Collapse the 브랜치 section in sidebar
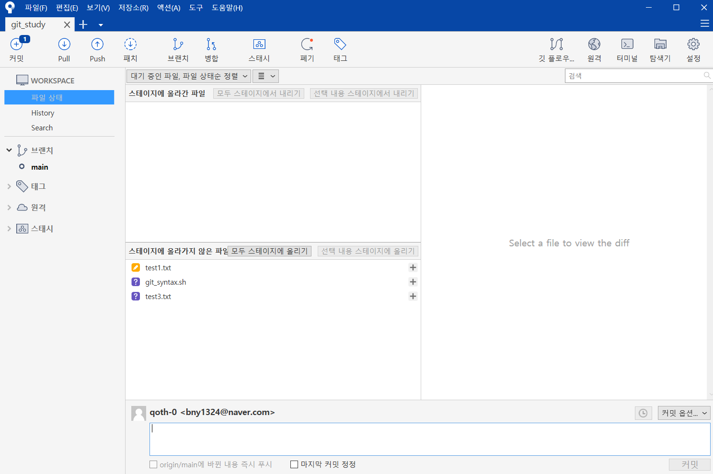This screenshot has height=474, width=713. pos(9,150)
